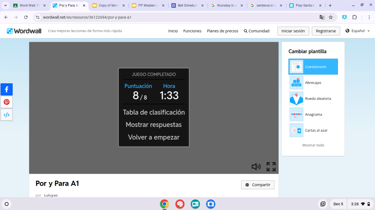The image size is (375, 210).
Task: Expand the Español language dropdown
Action: pyautogui.click(x=358, y=31)
